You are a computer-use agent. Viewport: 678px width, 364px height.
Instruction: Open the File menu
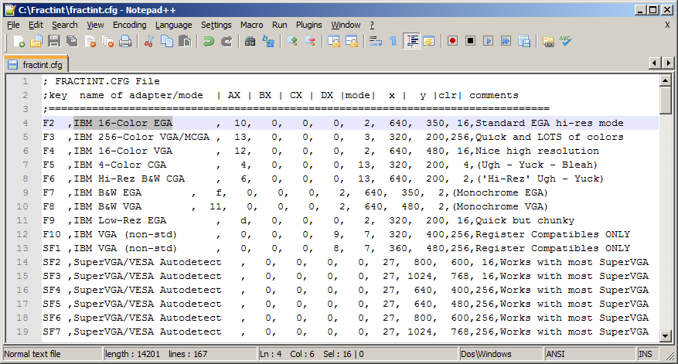click(x=13, y=25)
